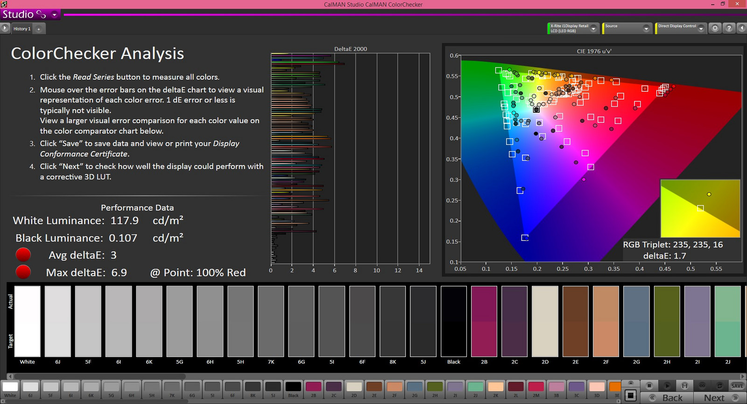The image size is (747, 404).
Task: Select the 2J green patch in bottom strip
Action: [x=475, y=389]
